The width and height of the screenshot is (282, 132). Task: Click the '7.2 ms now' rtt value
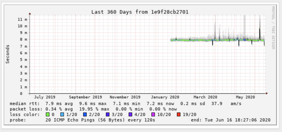coord(160,104)
